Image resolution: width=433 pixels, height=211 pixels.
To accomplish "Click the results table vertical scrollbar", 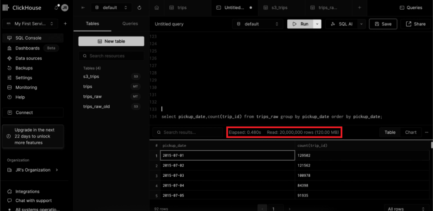I will point(432,145).
